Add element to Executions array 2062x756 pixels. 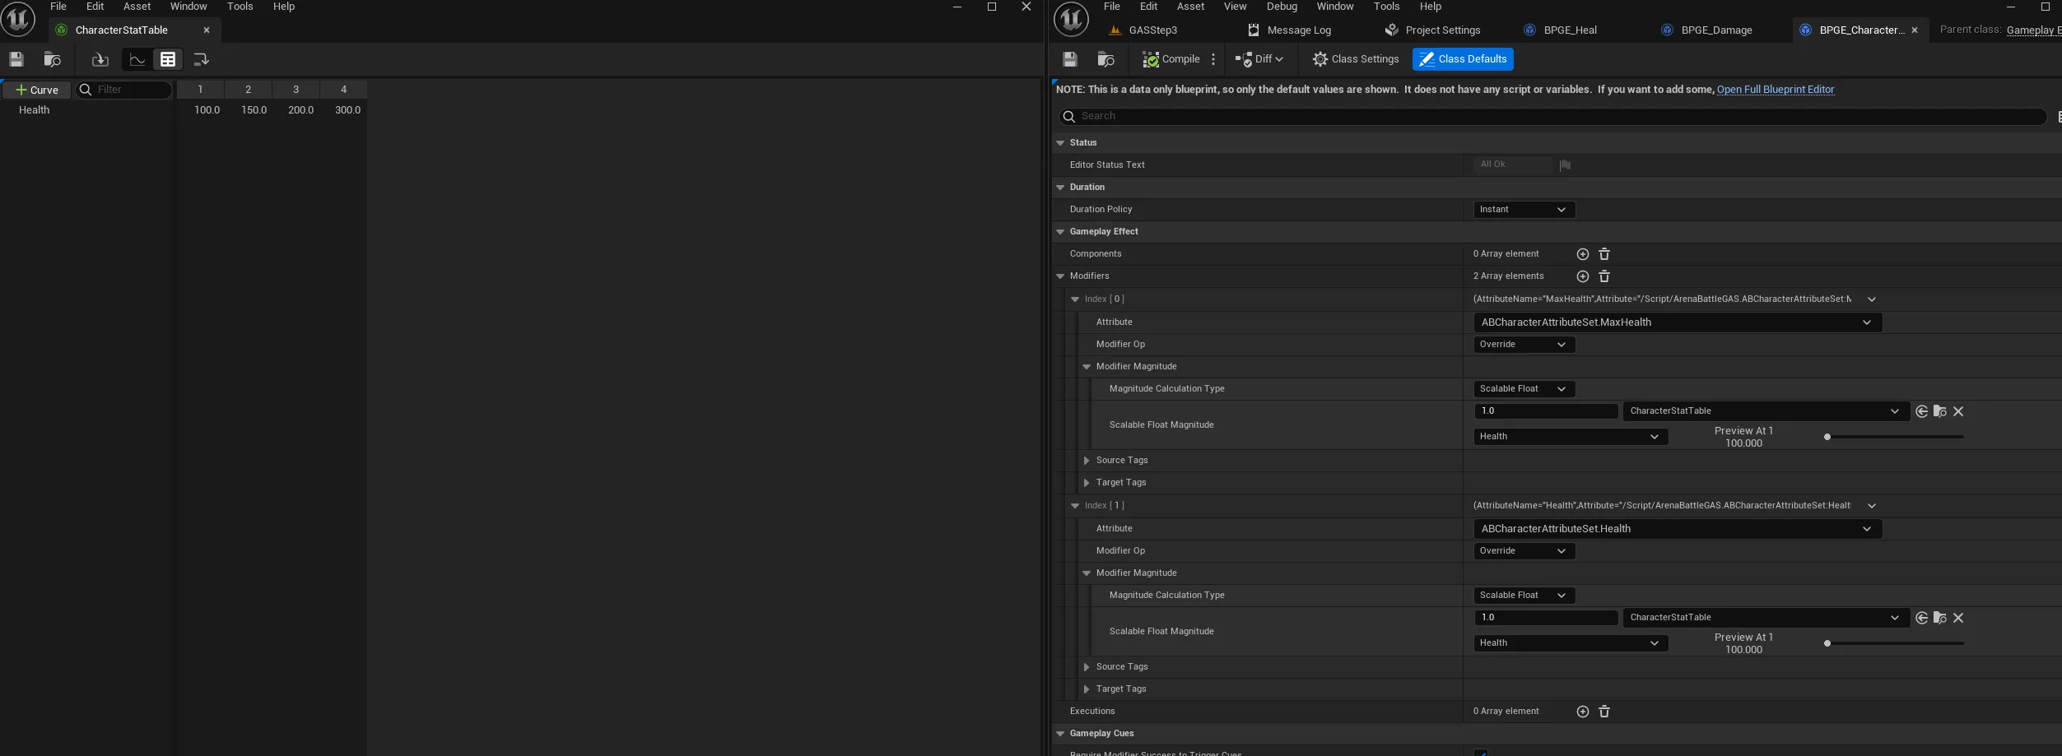(x=1582, y=712)
